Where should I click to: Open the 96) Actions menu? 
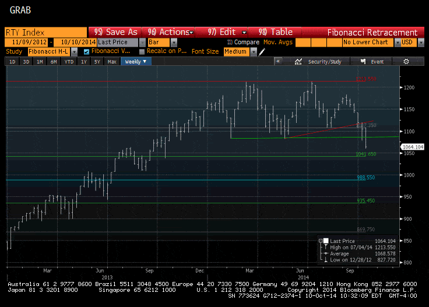(x=169, y=32)
